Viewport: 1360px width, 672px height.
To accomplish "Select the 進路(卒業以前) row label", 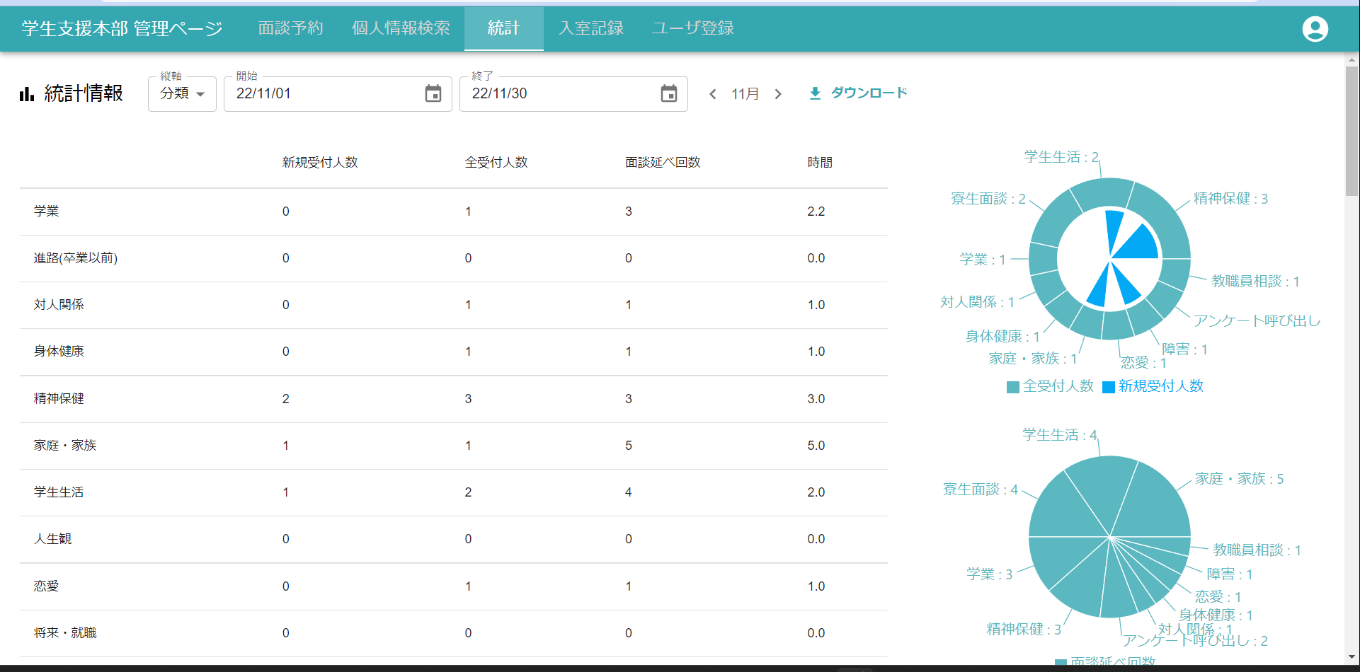I will click(76, 258).
